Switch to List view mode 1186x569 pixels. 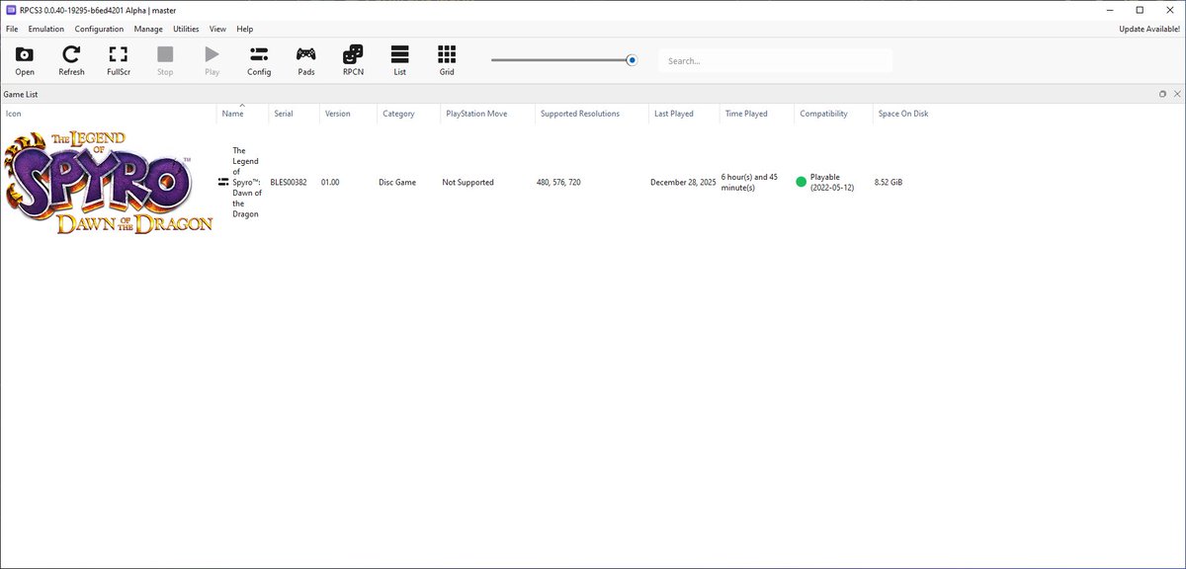point(400,60)
